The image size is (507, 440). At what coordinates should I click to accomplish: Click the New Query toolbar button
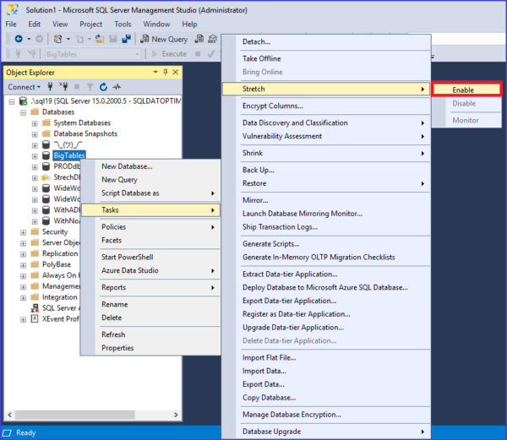(x=164, y=39)
